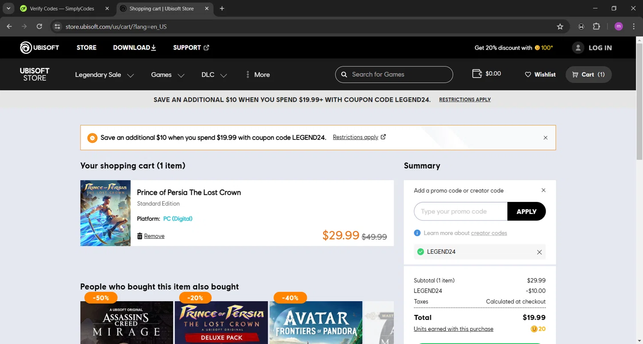The width and height of the screenshot is (643, 344).
Task: Open Restrictions apply link in orange notice
Action: [359, 137]
